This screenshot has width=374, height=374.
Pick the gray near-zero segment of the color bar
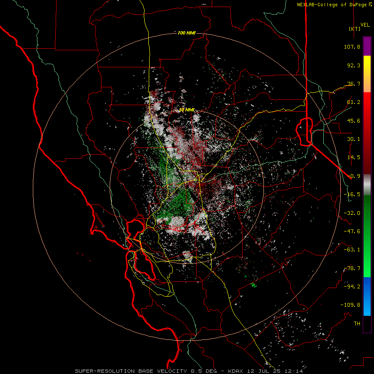pos(367,185)
